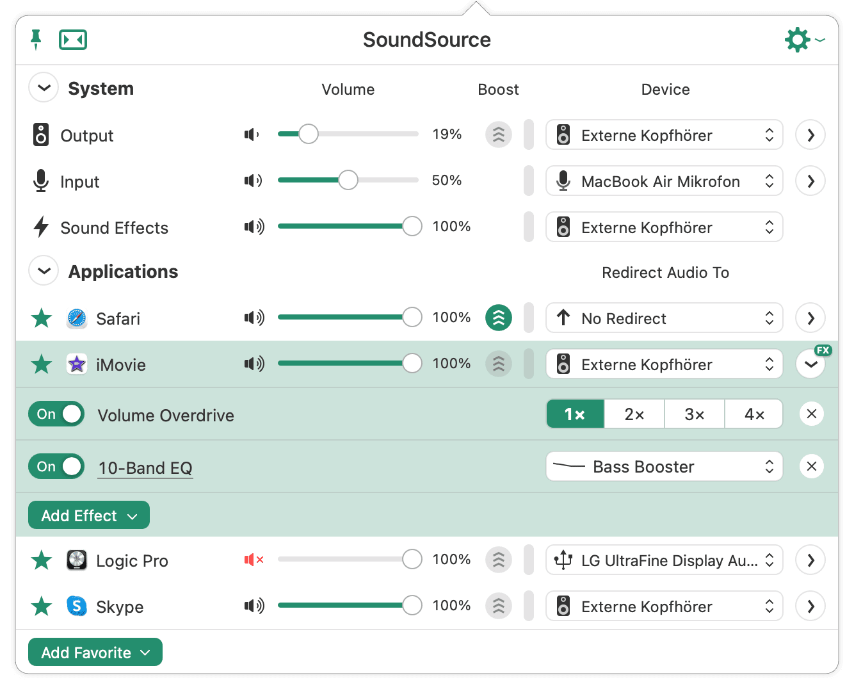Remove the 10-Band EQ effect
Viewport: 854px width, 689px height.
point(812,466)
